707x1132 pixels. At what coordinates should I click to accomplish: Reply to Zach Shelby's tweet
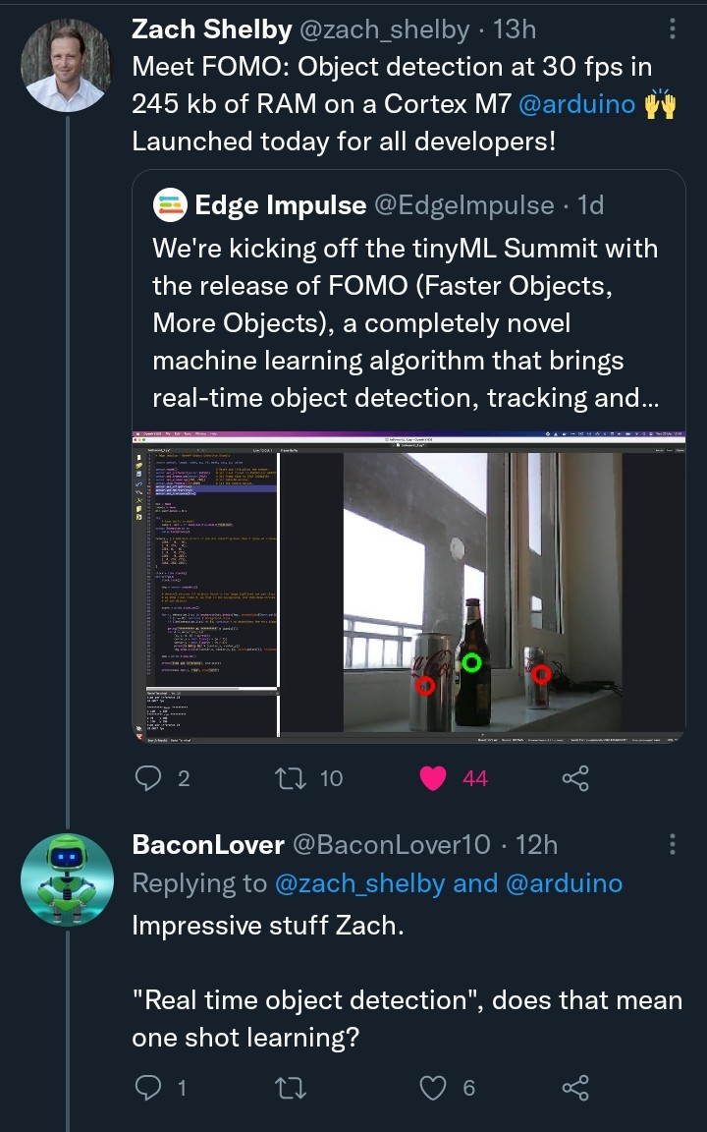pos(147,778)
